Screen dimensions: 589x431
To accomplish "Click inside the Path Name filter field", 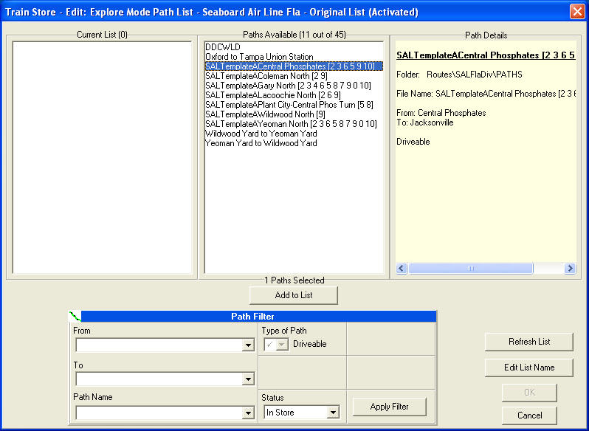I will click(x=159, y=413).
